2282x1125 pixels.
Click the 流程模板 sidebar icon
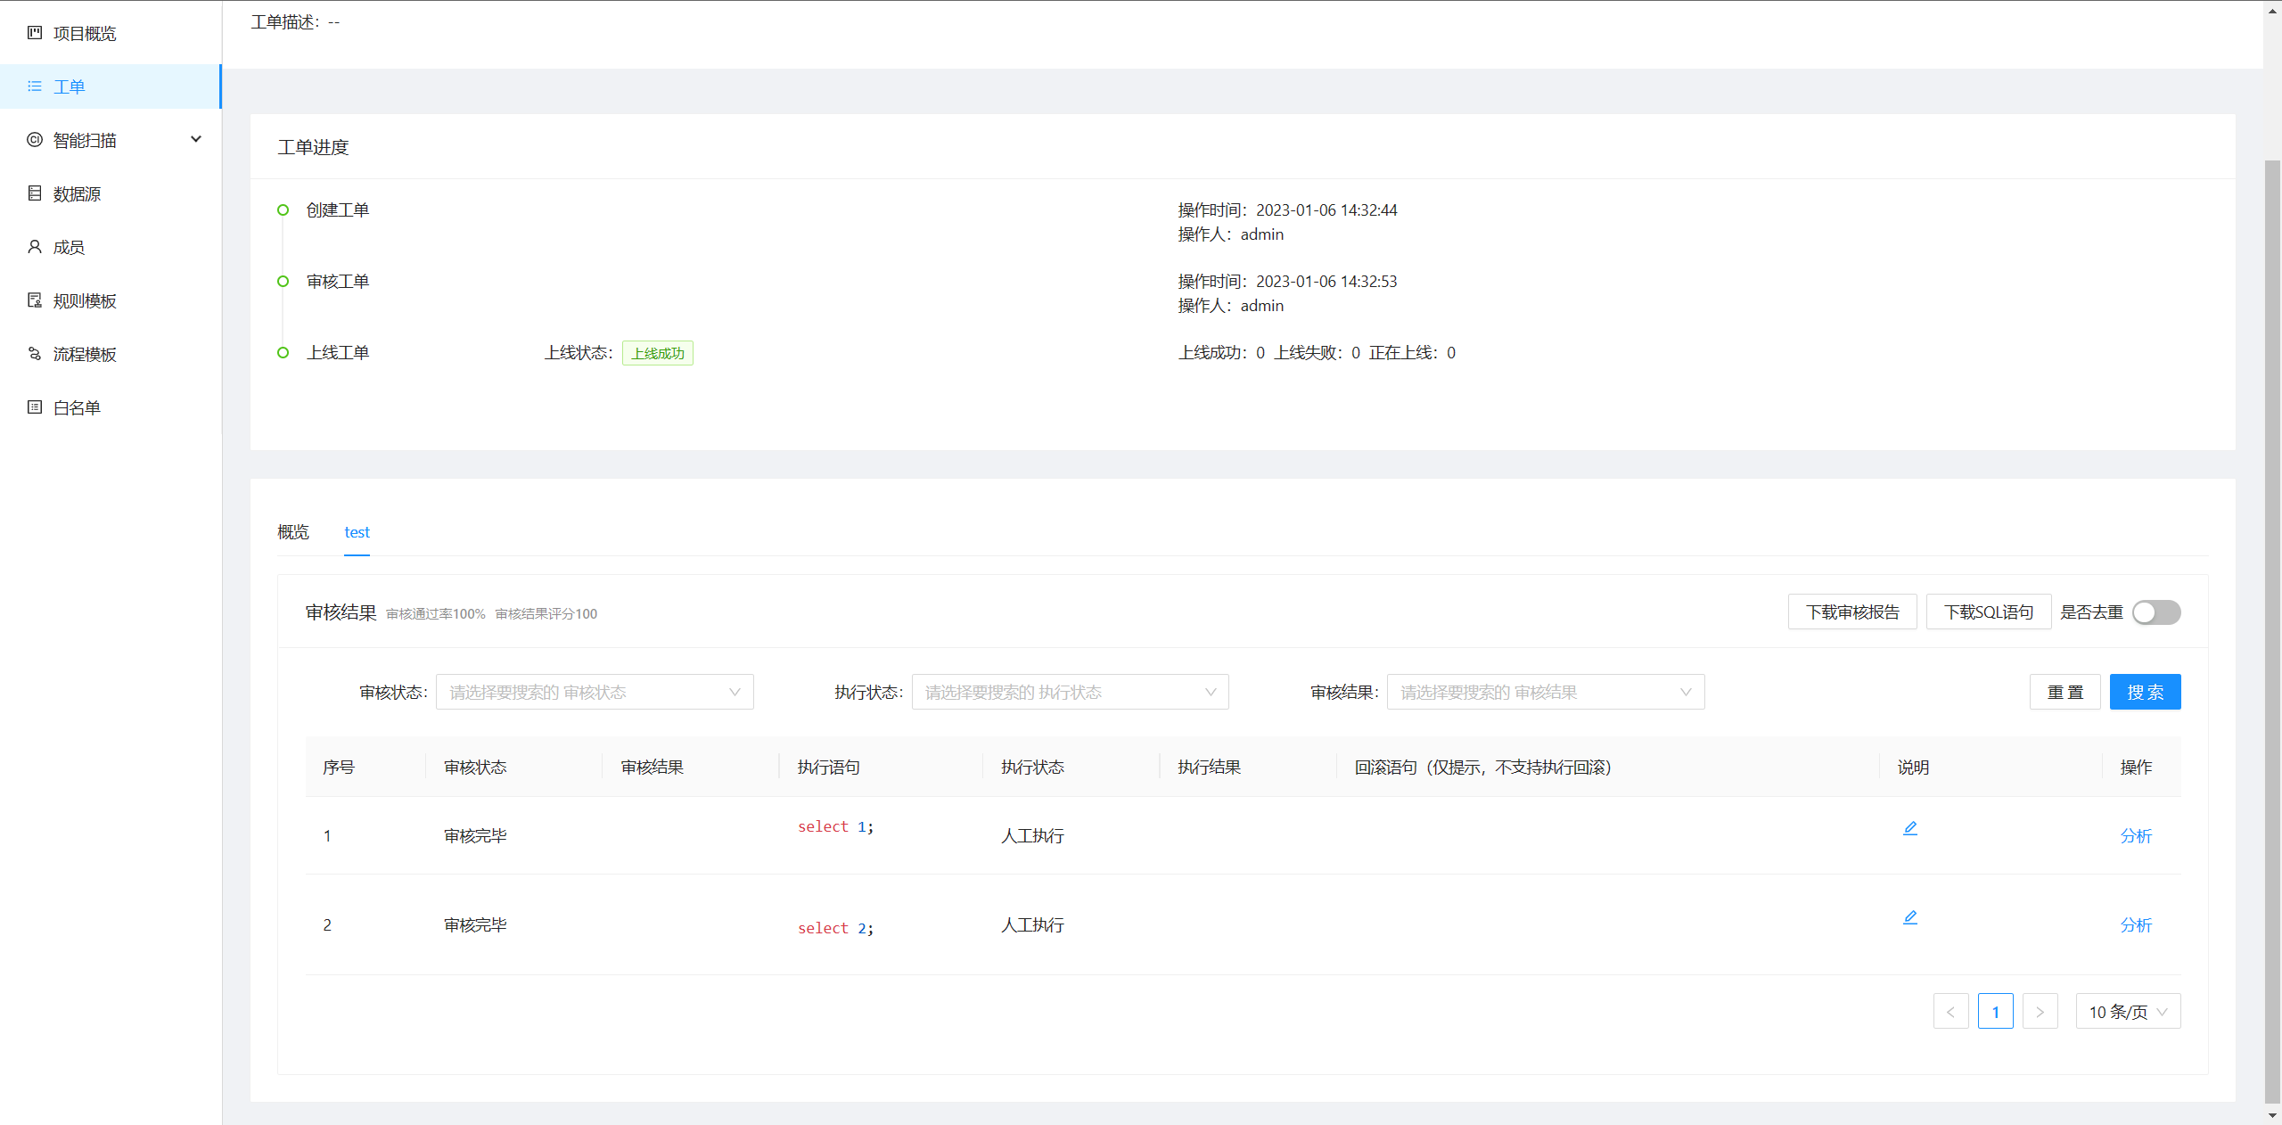[x=35, y=354]
